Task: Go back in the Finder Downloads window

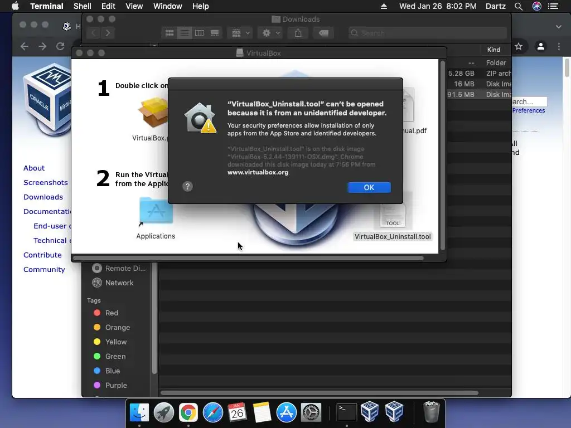Action: 94,33
